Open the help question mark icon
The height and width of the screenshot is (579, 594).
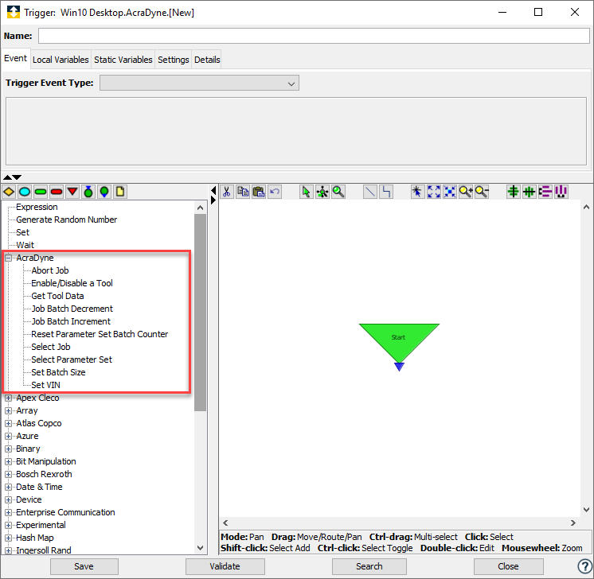pyautogui.click(x=584, y=566)
